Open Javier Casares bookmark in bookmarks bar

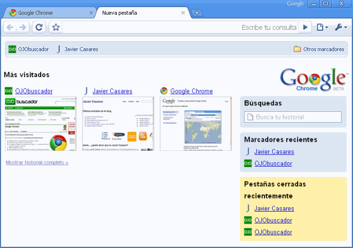pos(78,49)
